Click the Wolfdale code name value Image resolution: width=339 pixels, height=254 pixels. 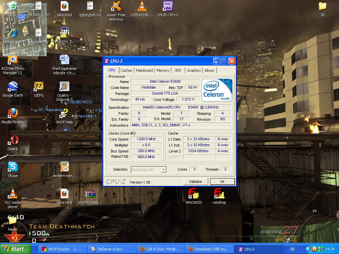[x=149, y=87]
